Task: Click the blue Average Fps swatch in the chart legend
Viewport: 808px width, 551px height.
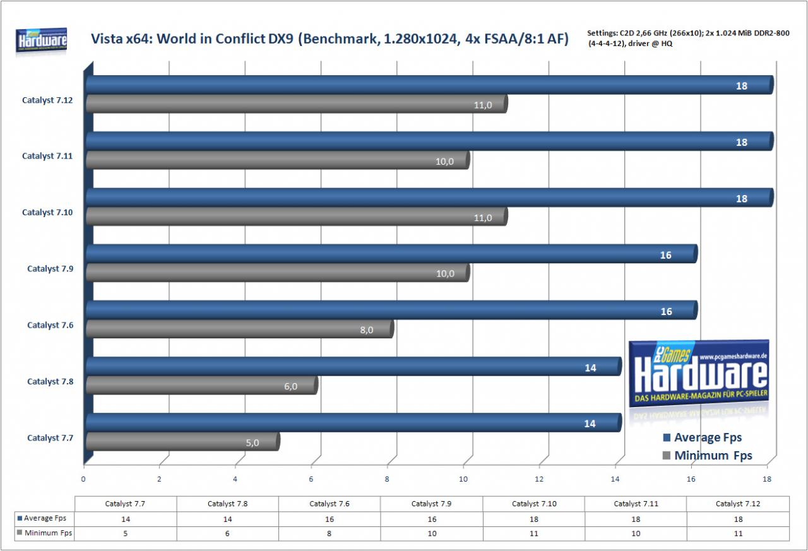Action: [667, 437]
